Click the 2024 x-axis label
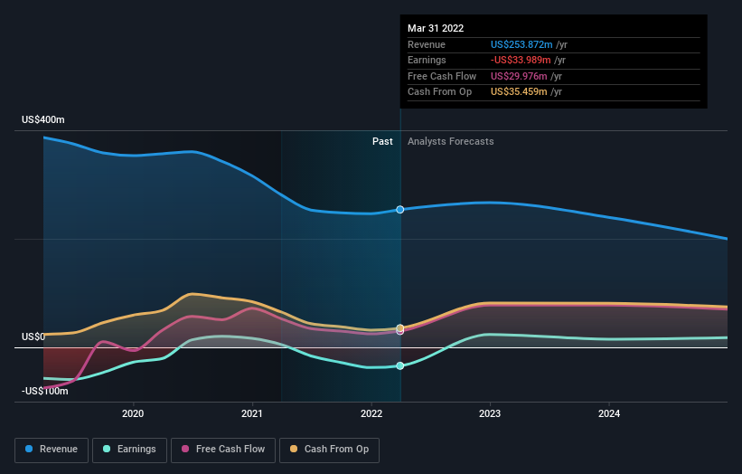 point(609,413)
